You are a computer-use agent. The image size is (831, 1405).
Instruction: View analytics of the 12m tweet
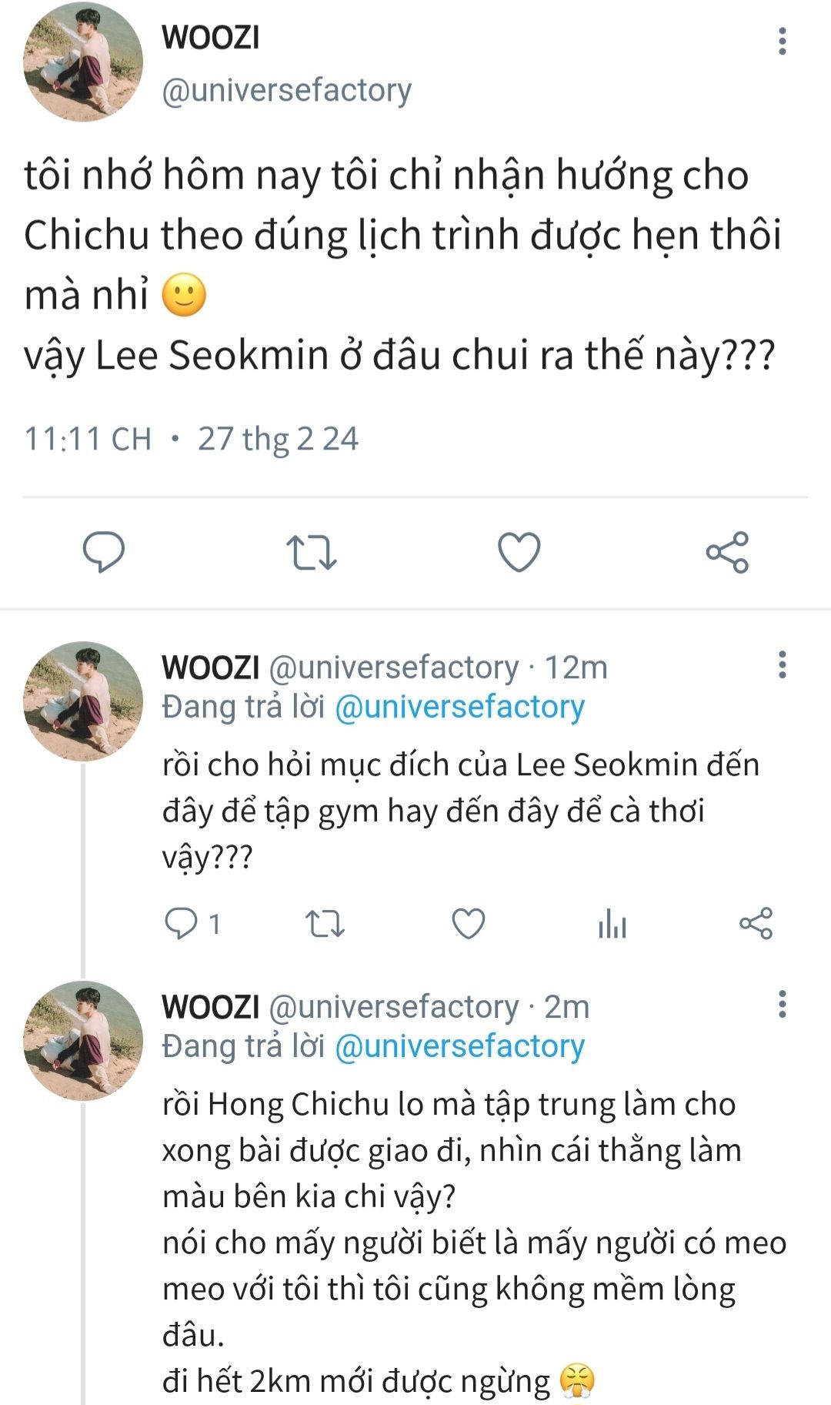click(x=612, y=923)
